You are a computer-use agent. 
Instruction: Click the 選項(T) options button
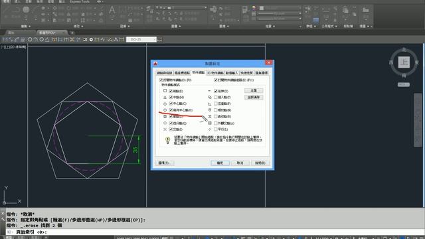165,163
